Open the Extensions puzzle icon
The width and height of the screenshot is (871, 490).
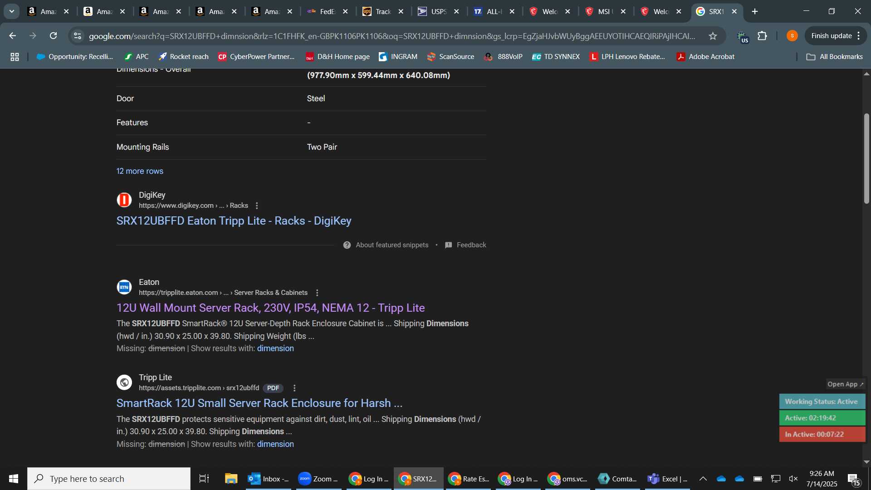coord(763,36)
